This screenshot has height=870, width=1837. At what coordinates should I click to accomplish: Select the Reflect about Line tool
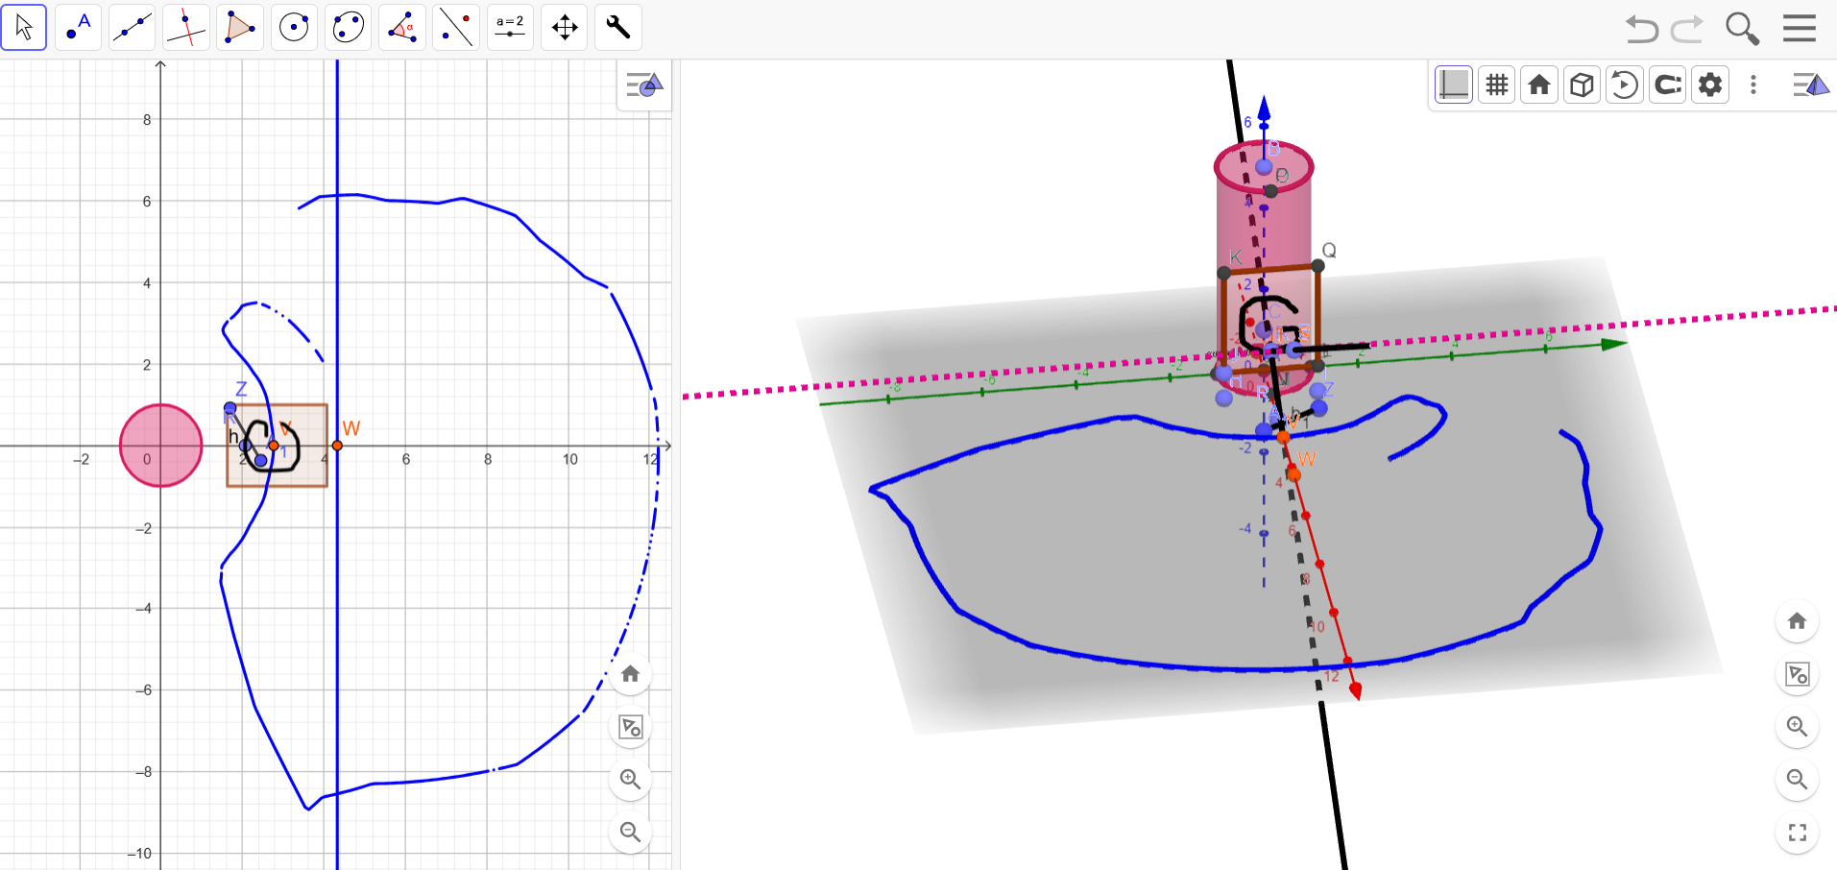tap(455, 27)
